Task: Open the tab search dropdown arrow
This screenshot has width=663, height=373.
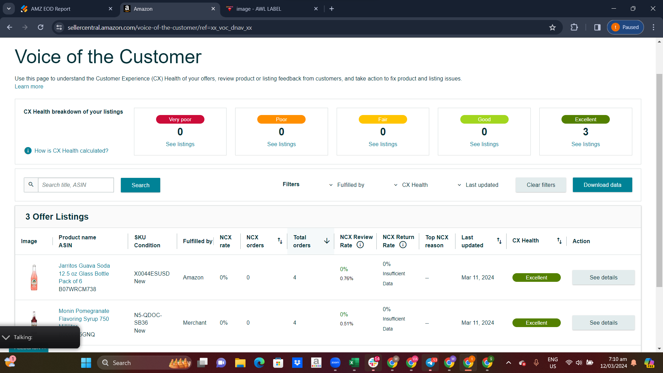Action: (9, 9)
